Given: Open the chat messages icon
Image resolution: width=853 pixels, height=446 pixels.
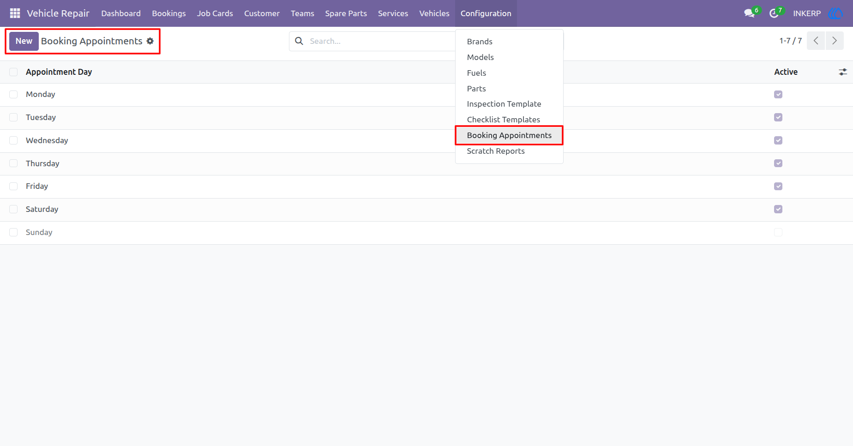Looking at the screenshot, I should (749, 13).
